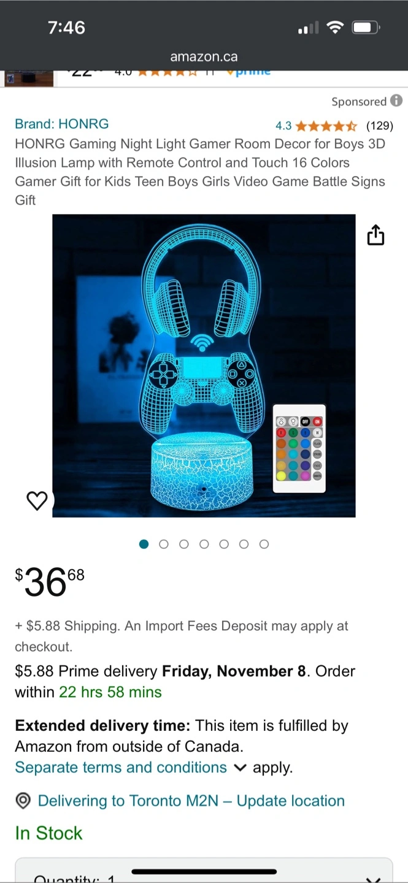Image resolution: width=408 pixels, height=883 pixels.
Task: Open Separate terms and conditions link
Action: point(121,767)
